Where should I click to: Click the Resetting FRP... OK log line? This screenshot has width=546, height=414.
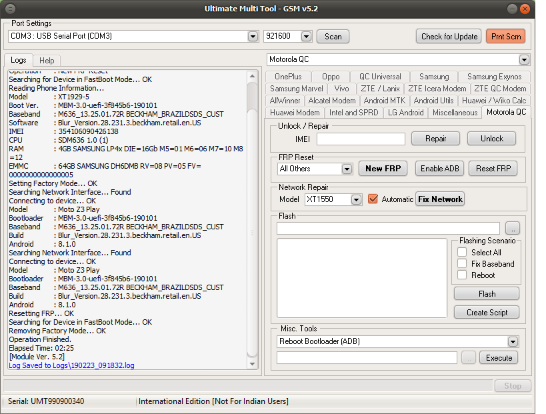pos(41,313)
